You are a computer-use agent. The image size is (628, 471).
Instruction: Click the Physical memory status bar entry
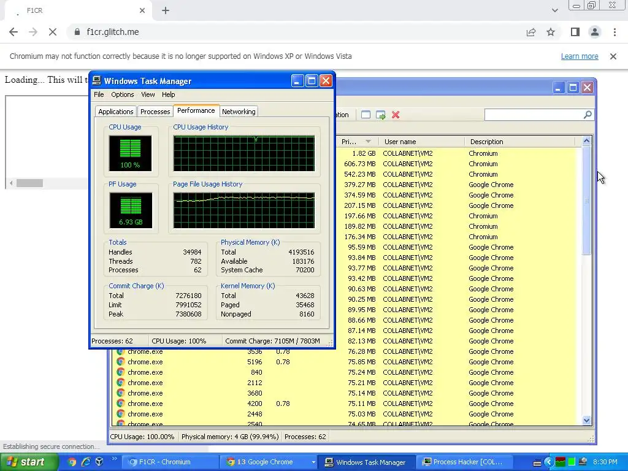click(230, 437)
